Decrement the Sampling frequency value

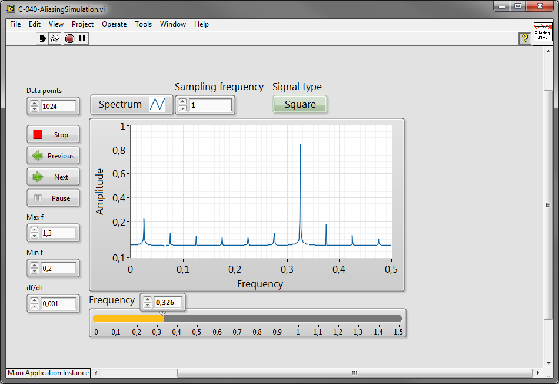182,108
